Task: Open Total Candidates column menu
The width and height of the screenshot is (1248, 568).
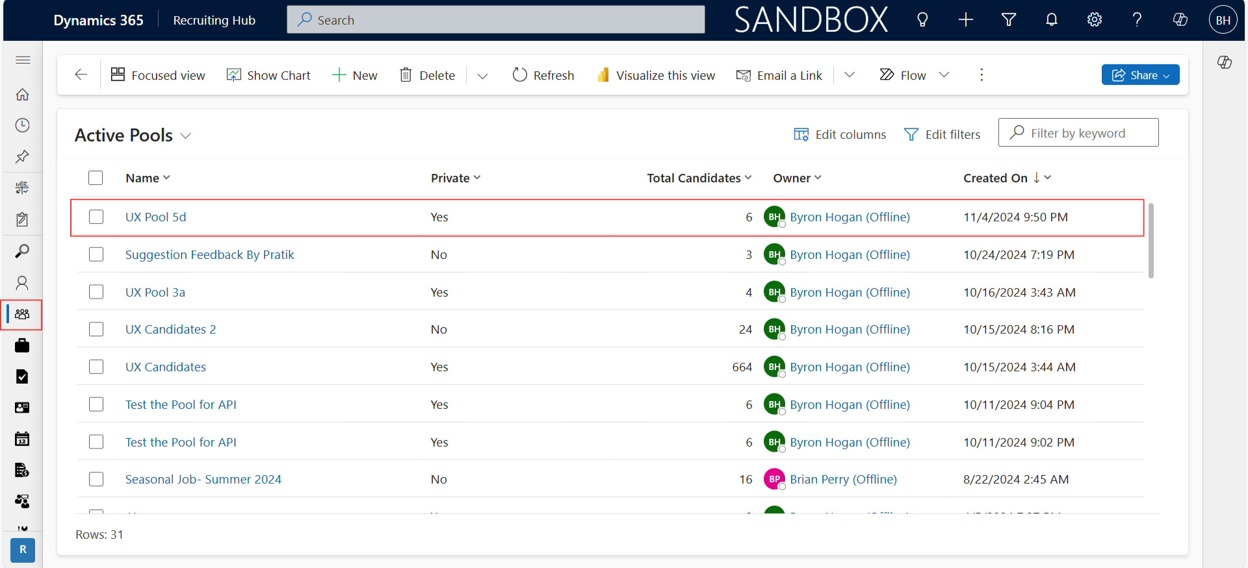Action: tap(699, 178)
